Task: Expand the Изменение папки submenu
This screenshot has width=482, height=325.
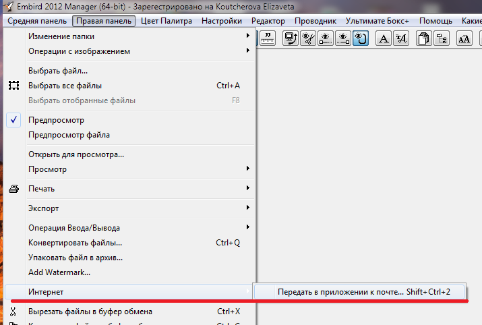Action: point(129,36)
